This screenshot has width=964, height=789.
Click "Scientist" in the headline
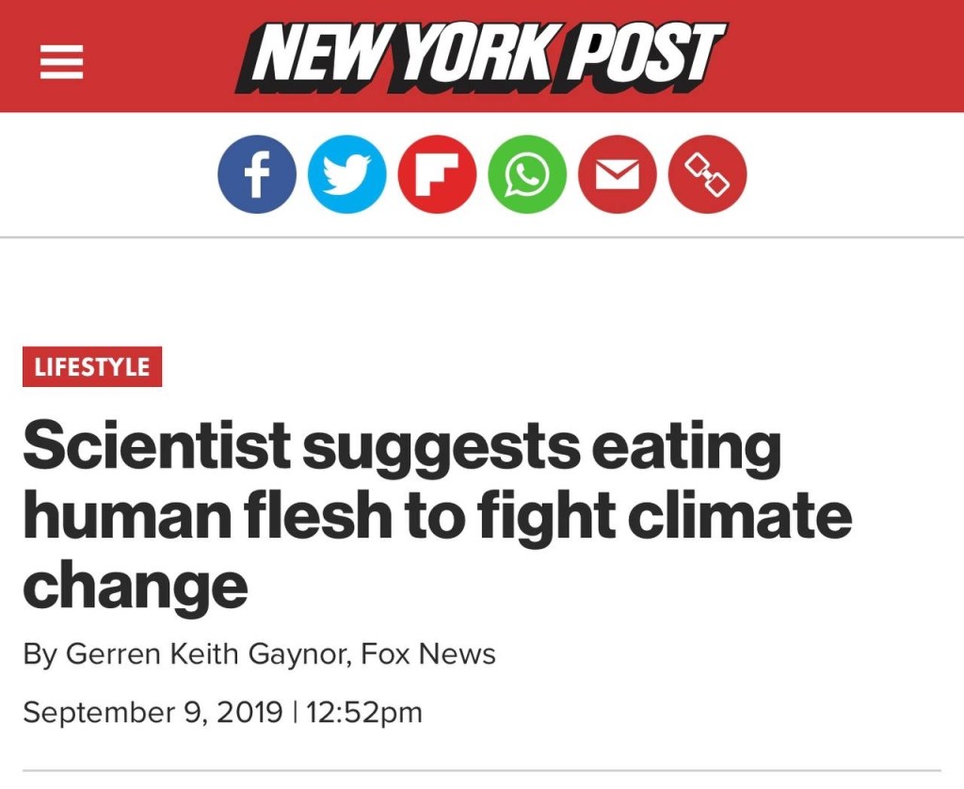pyautogui.click(x=156, y=446)
